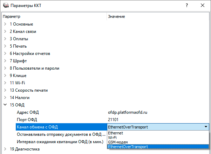Image resolution: width=211 pixels, height=154 pixels.
Task: Select 'EthernetOverTransport' list option
Action: 128,147
